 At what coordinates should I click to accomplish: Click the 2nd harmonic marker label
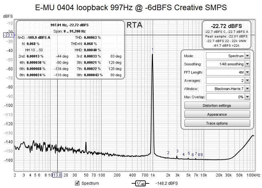pos(168,153)
